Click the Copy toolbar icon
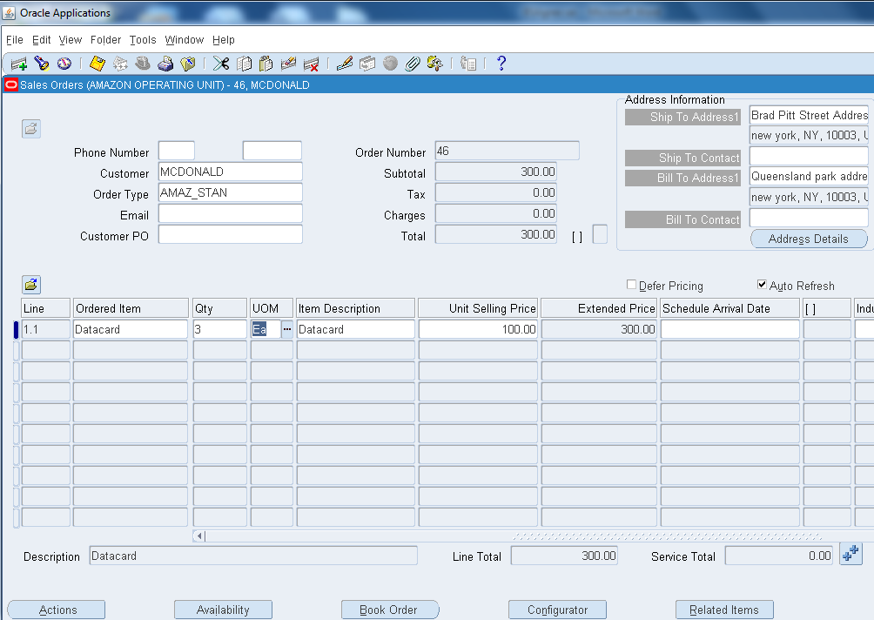Viewport: 874px width, 620px height. pos(244,64)
